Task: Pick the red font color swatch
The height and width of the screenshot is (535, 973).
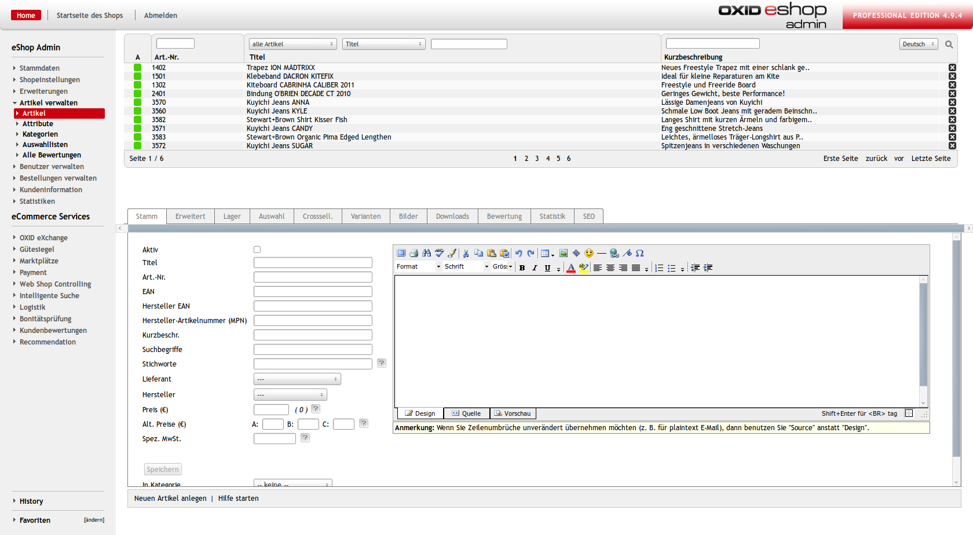Action: [571, 267]
